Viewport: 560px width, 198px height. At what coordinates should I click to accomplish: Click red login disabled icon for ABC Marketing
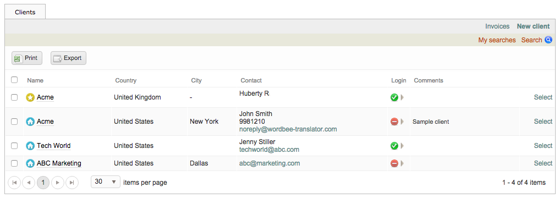[x=394, y=163]
